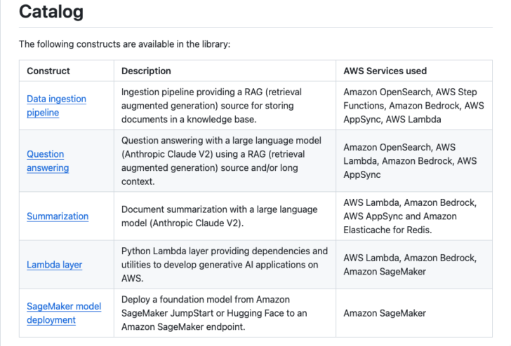Click the Catalog section heading

51,12
